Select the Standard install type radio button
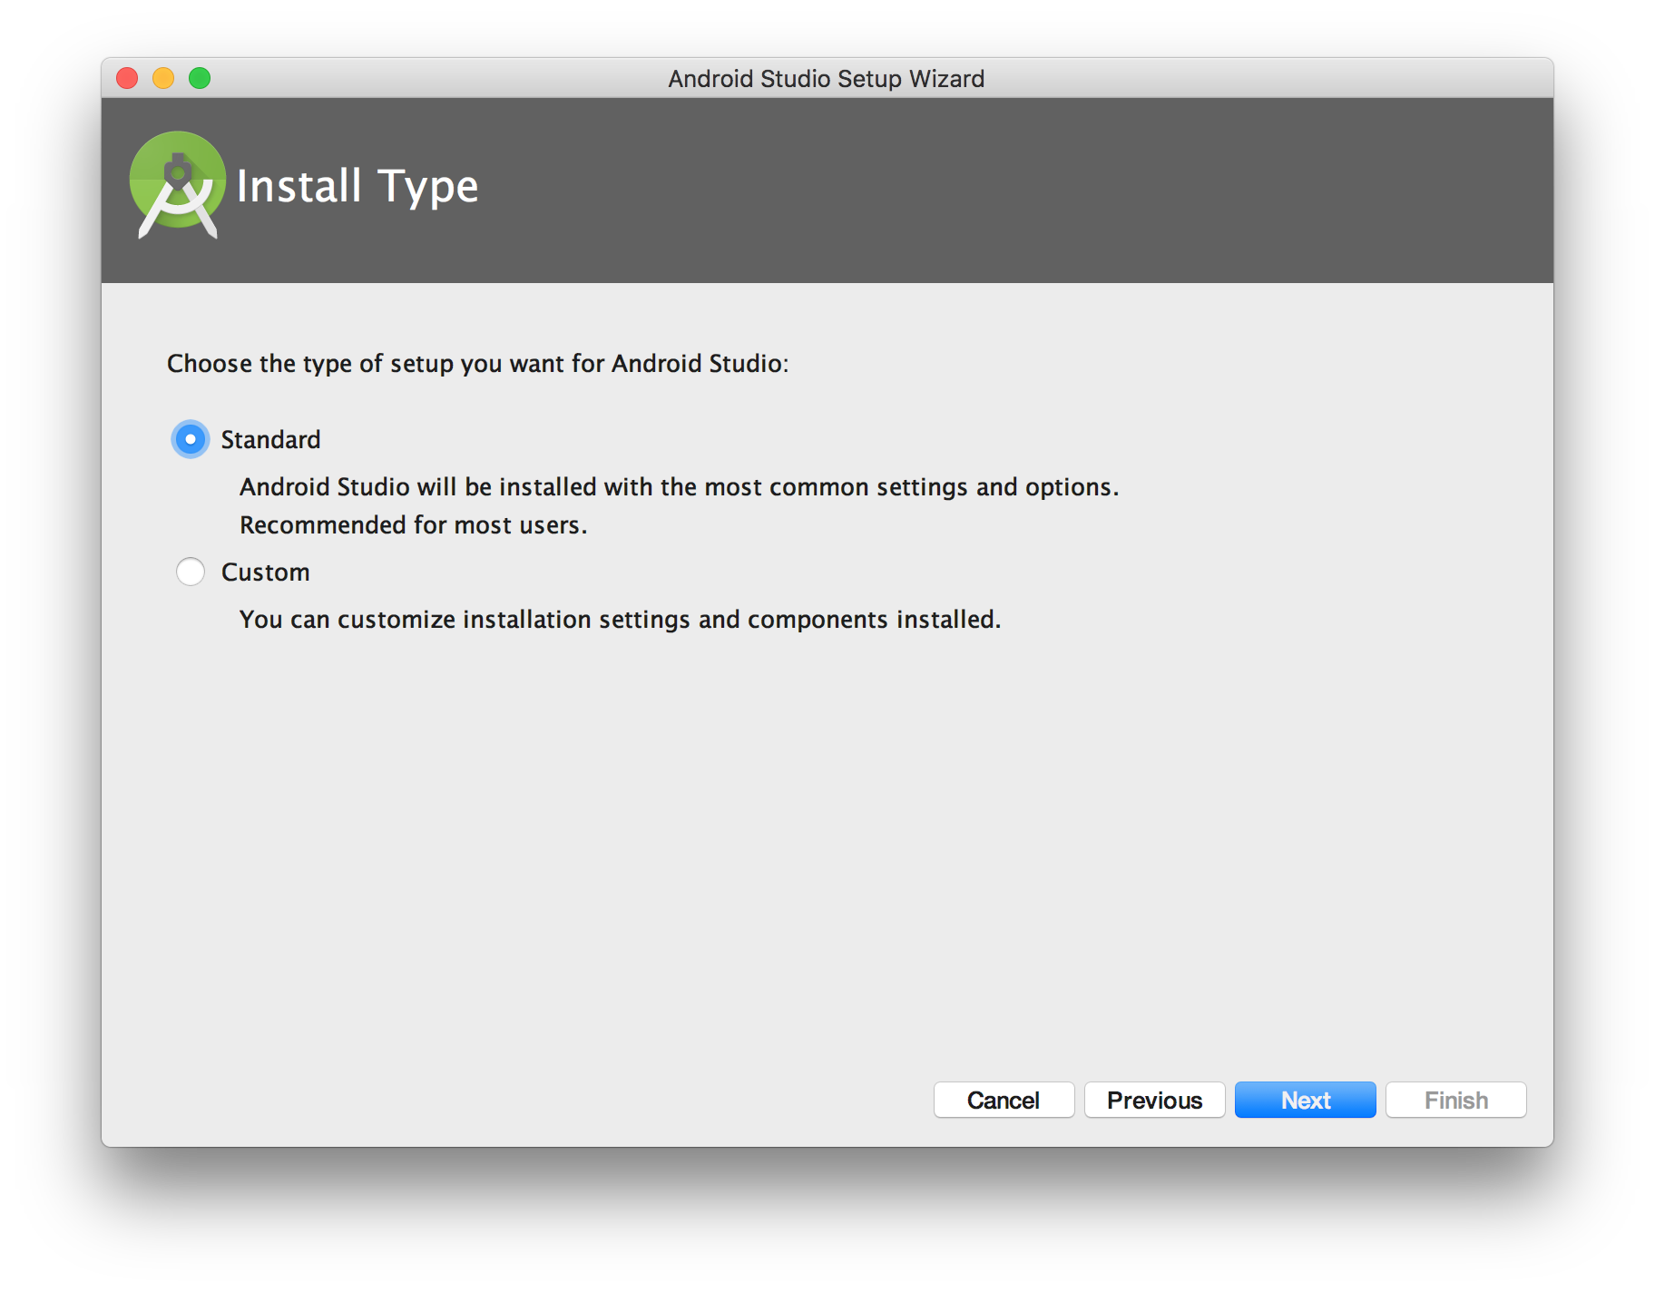 pos(191,440)
